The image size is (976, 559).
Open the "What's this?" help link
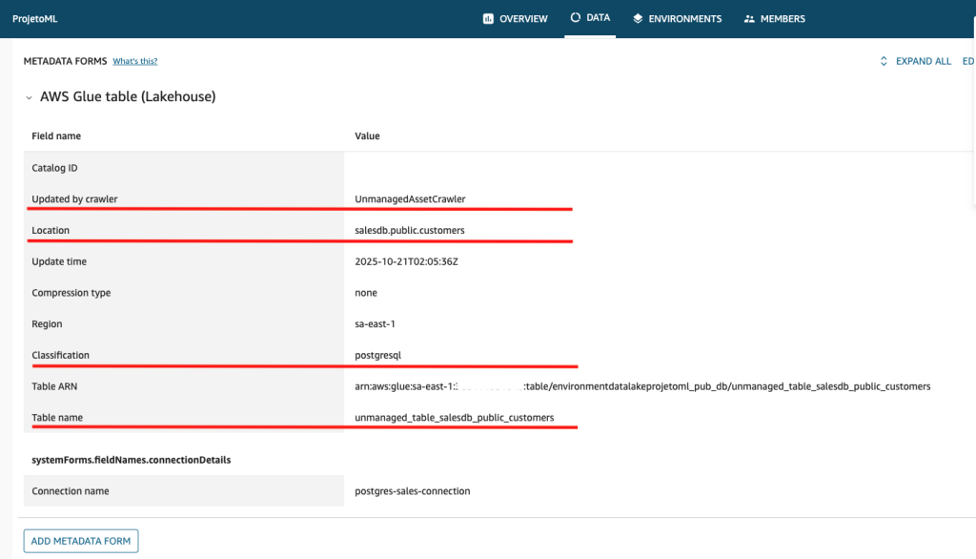[134, 61]
